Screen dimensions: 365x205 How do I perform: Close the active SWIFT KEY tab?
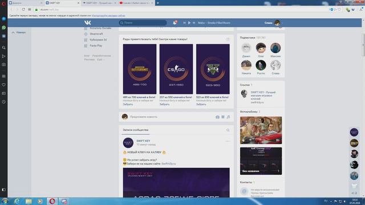click(78, 3)
